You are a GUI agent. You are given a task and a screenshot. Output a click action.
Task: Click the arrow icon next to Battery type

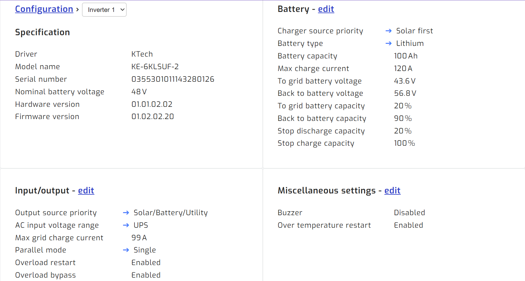click(388, 43)
